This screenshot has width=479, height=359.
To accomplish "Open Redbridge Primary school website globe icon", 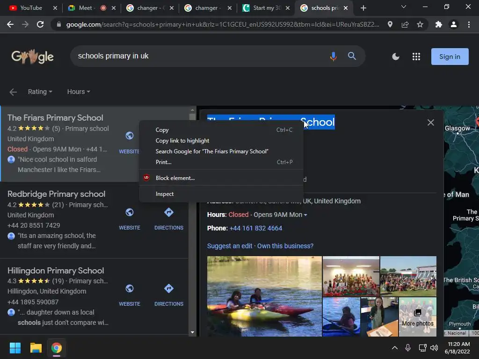I will click(130, 212).
